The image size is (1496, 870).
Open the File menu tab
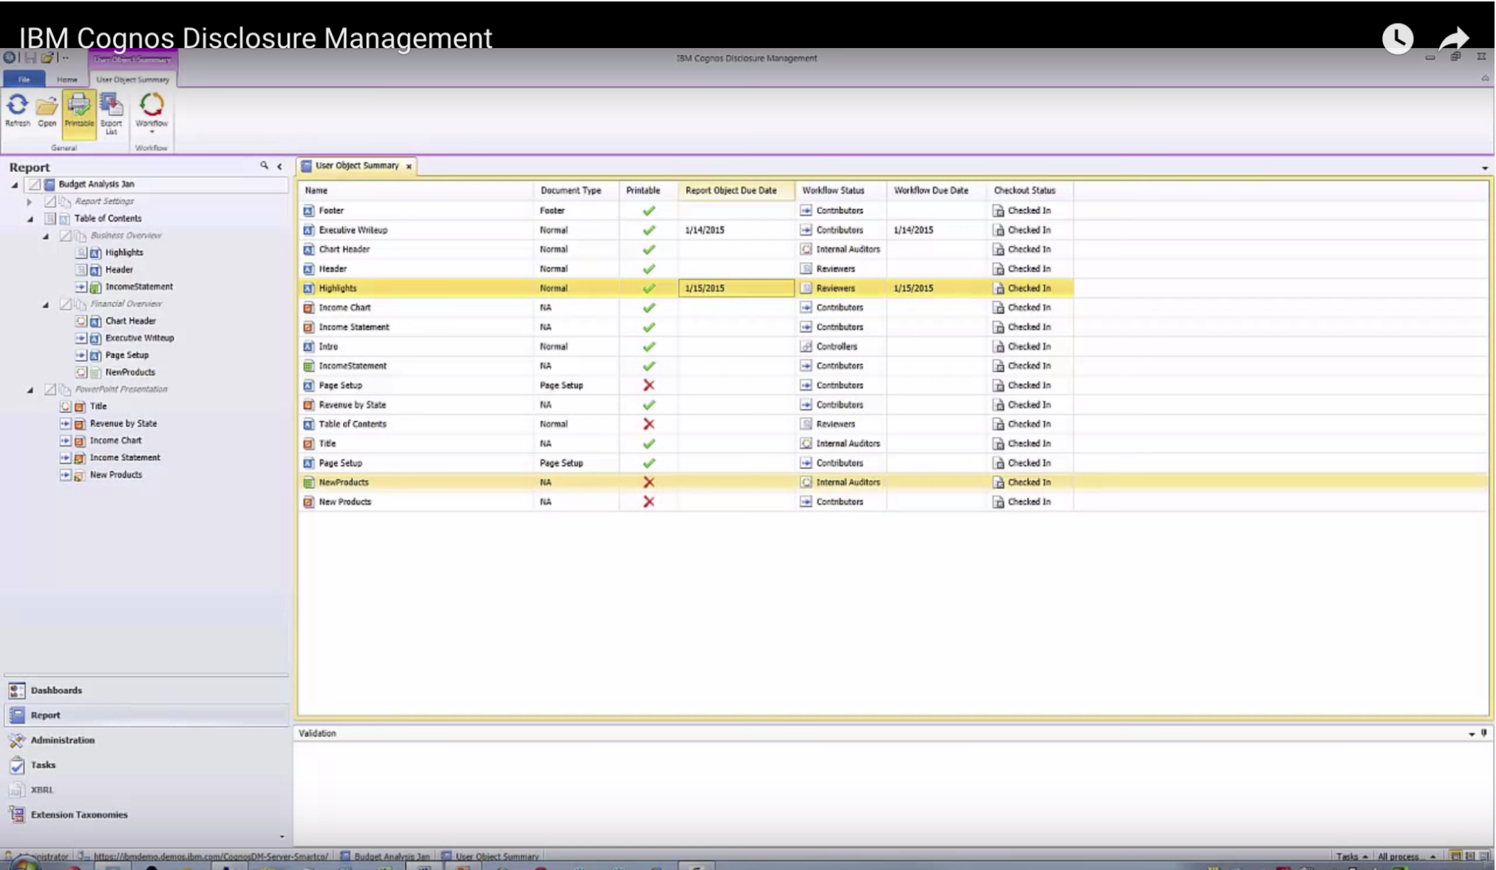[24, 79]
